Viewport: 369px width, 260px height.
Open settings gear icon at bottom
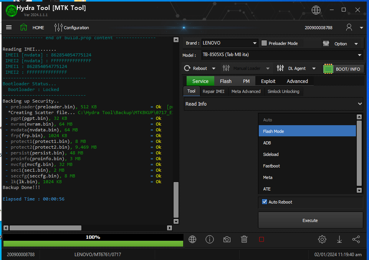point(322,239)
